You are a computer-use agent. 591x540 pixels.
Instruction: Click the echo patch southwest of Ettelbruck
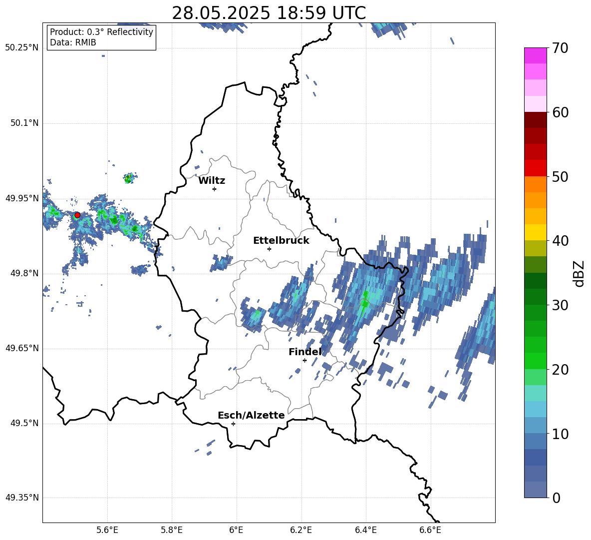tap(221, 263)
